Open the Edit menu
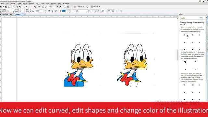The height and width of the screenshot is (117, 208). [x=2, y=4]
